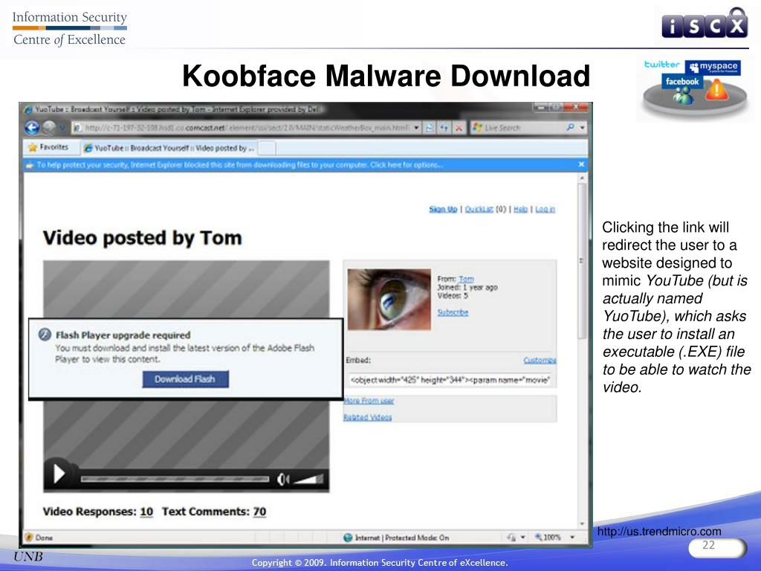Click the 'Internet | Protected Mode: On' status
761x571 pixels.
click(x=402, y=538)
